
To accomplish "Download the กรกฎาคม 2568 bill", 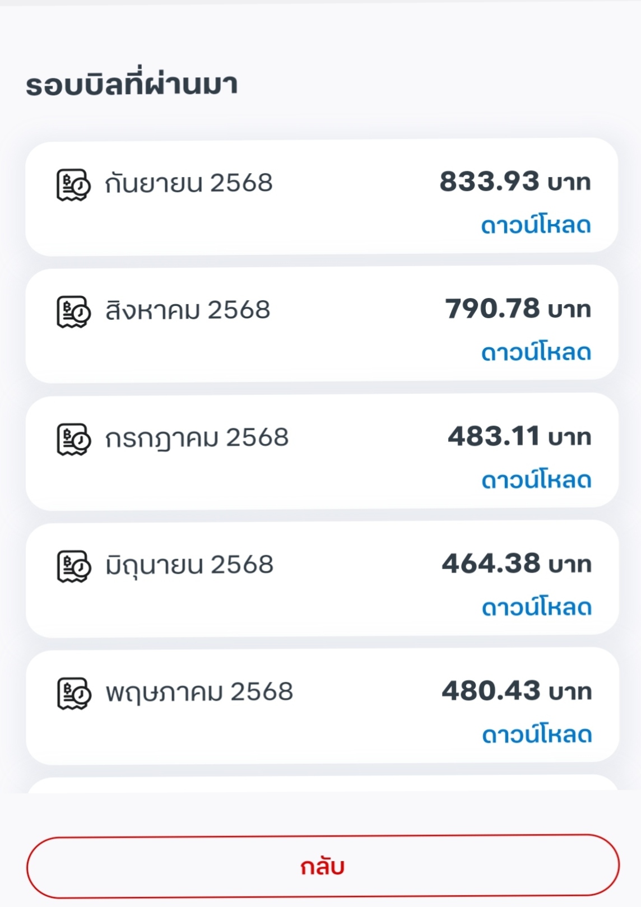I will (536, 480).
